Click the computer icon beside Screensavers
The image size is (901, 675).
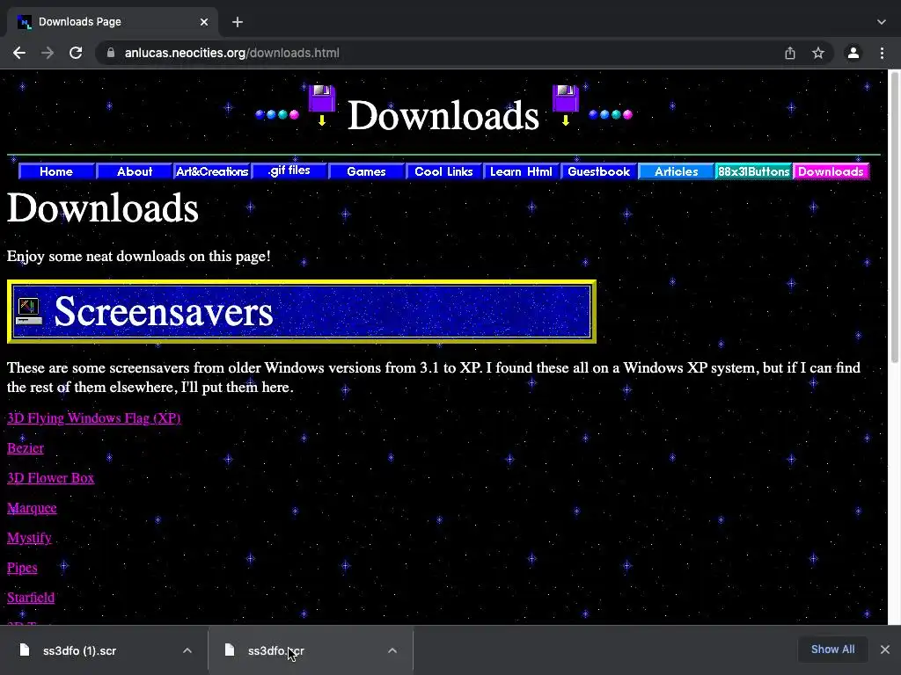click(x=29, y=310)
